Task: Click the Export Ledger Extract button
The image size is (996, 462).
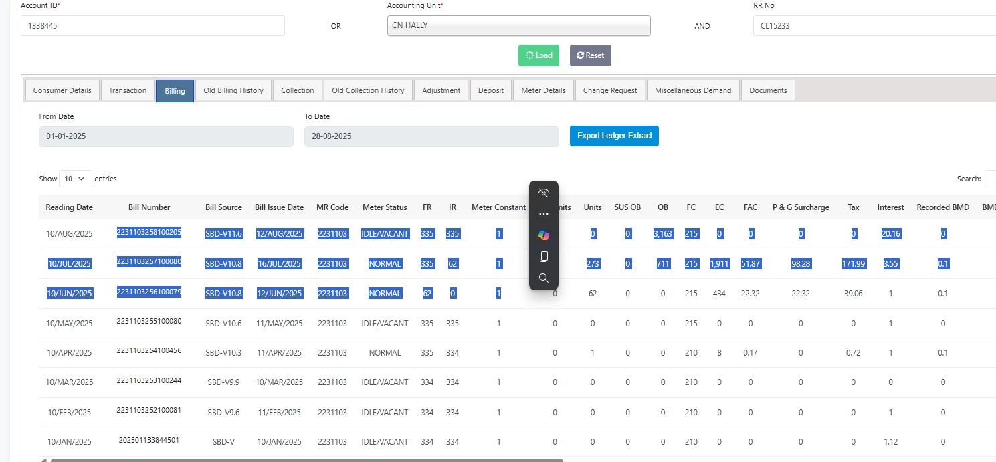Action: [614, 136]
